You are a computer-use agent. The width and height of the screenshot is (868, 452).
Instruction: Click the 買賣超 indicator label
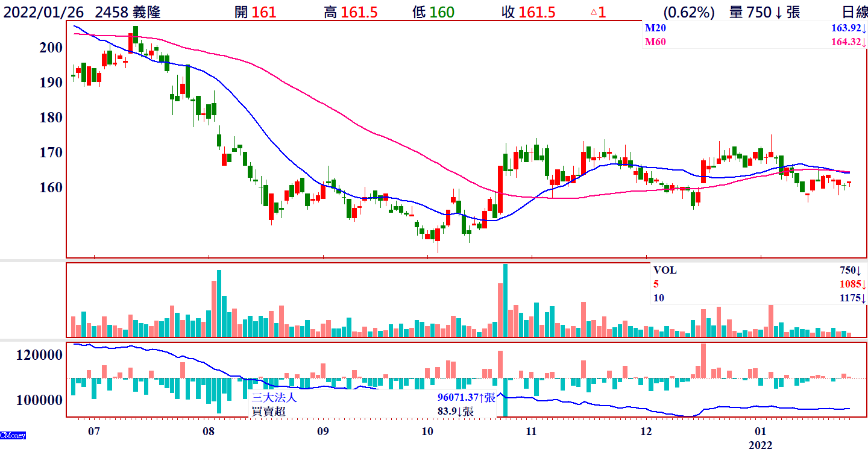pyautogui.click(x=269, y=411)
